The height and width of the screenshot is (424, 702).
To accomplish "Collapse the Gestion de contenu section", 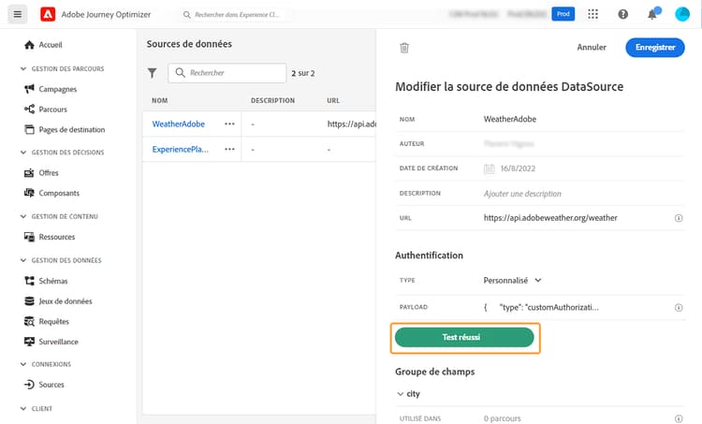I will (23, 216).
